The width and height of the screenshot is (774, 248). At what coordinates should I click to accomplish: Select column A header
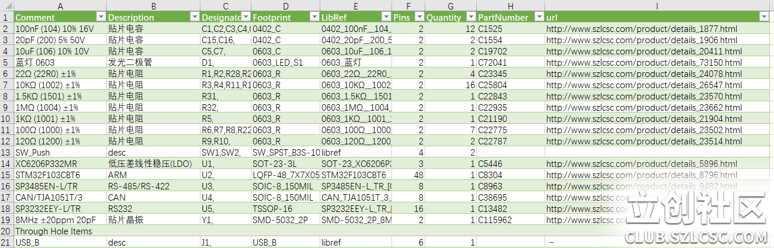(x=59, y=5)
